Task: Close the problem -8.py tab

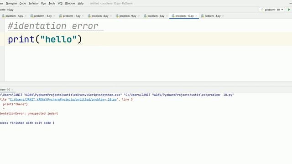Action: [111, 16]
